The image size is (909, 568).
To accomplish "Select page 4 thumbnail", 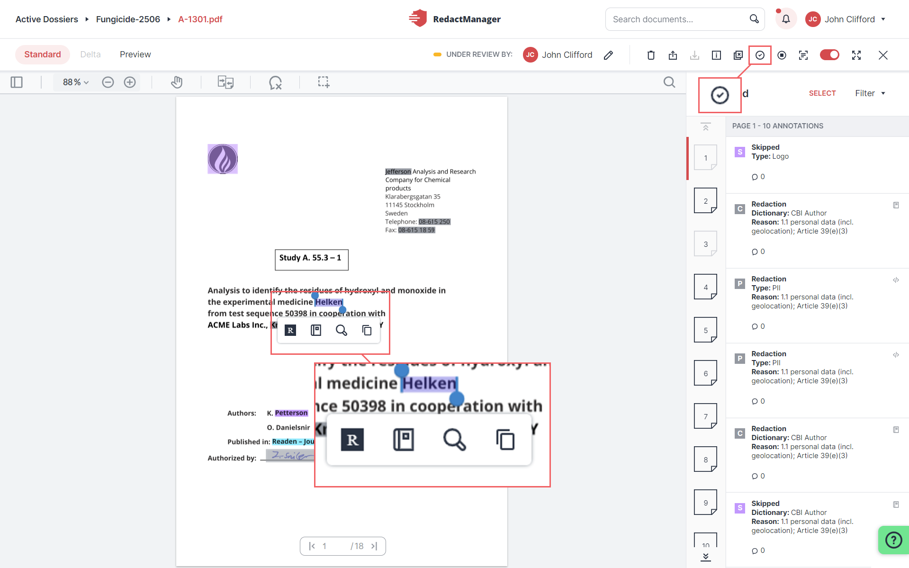I will pyautogui.click(x=706, y=287).
